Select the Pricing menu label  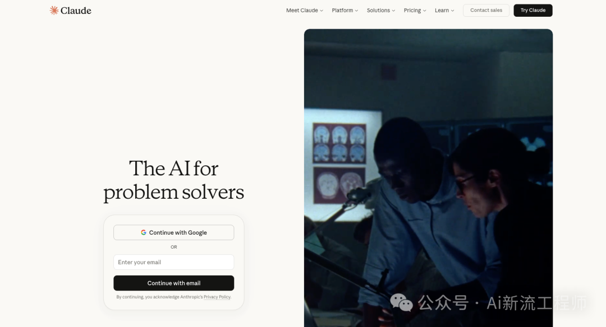point(412,11)
